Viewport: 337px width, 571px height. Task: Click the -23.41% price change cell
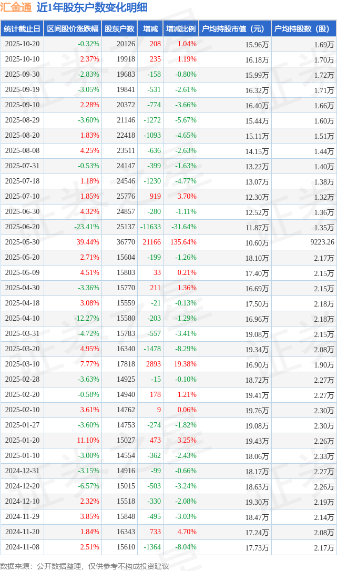87,227
